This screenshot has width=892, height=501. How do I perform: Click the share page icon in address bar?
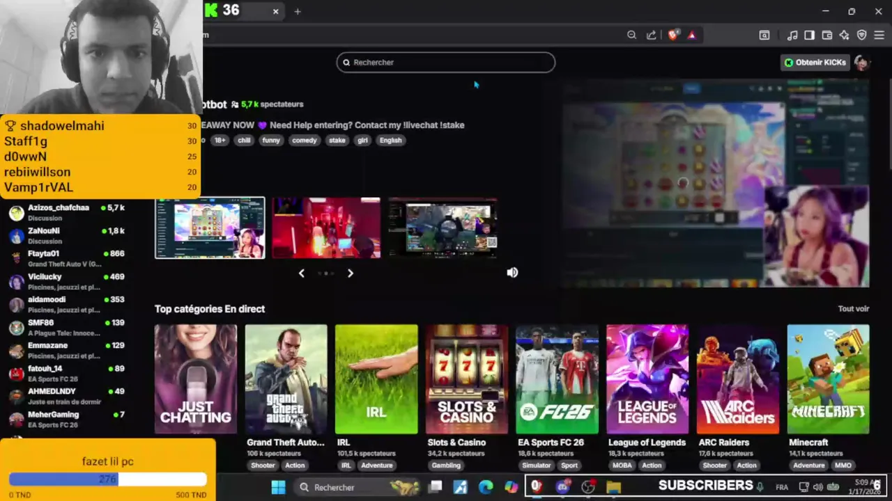click(651, 35)
